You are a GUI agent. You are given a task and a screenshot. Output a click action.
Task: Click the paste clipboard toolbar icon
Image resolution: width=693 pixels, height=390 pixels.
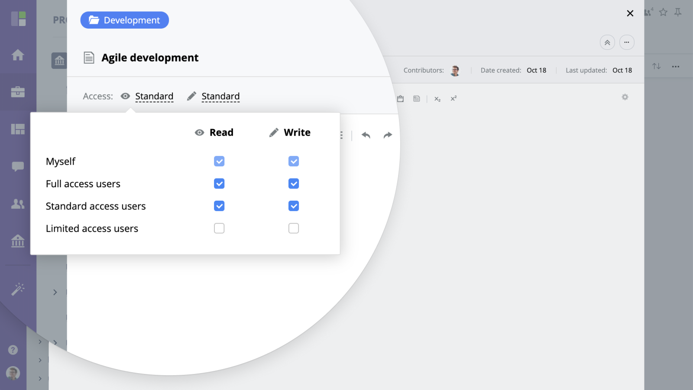tap(401, 99)
